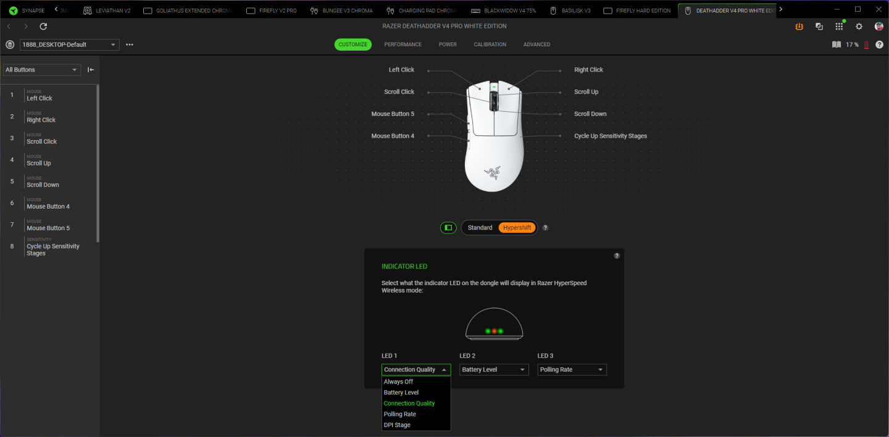Open help beside the Hypershift toggle
889x437 pixels.
545,228
